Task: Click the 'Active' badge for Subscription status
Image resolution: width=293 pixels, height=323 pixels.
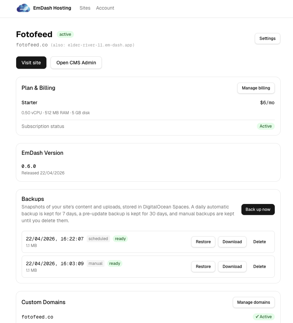Action: coord(265,126)
